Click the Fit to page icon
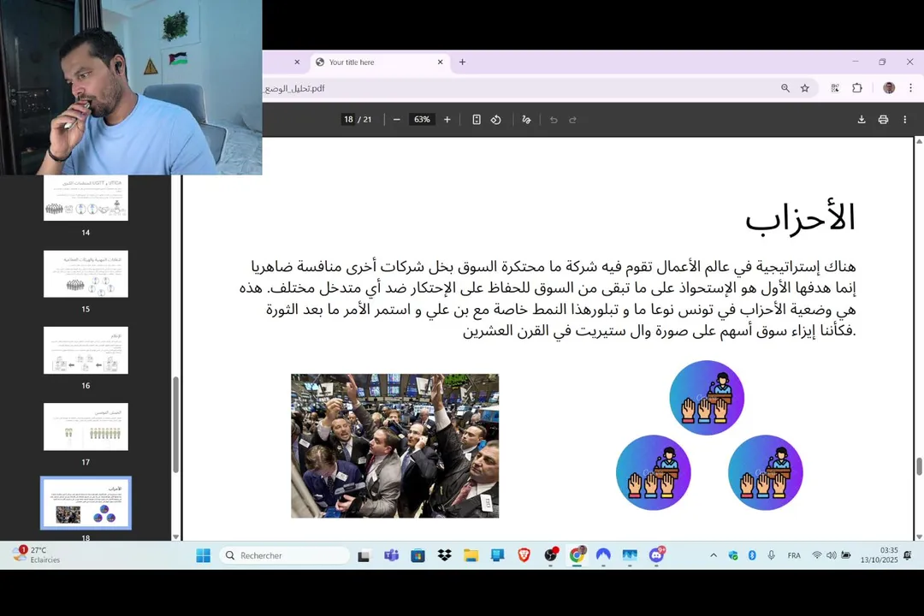The width and height of the screenshot is (924, 616). point(477,120)
